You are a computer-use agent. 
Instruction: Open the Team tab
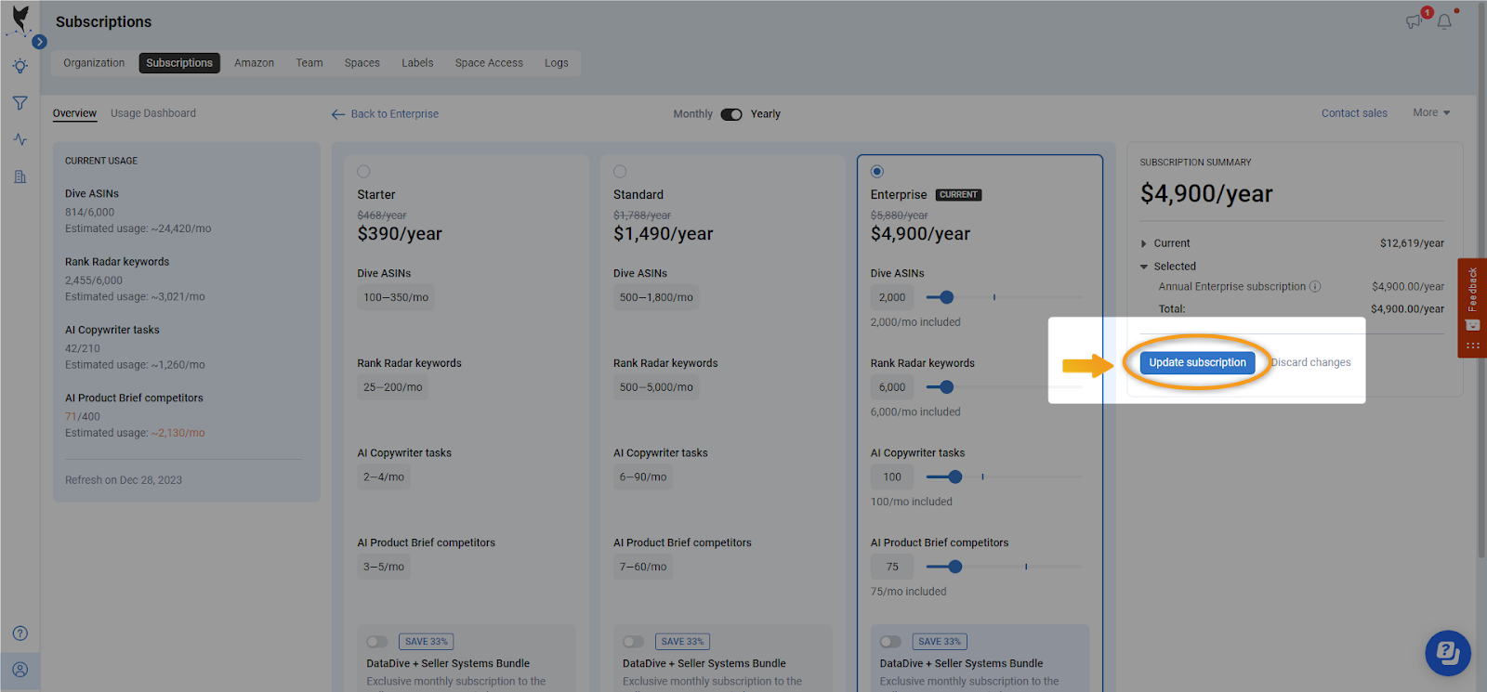309,63
